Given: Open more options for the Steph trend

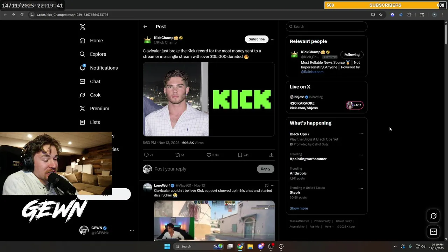Looking at the screenshot, I should pyautogui.click(x=361, y=189).
